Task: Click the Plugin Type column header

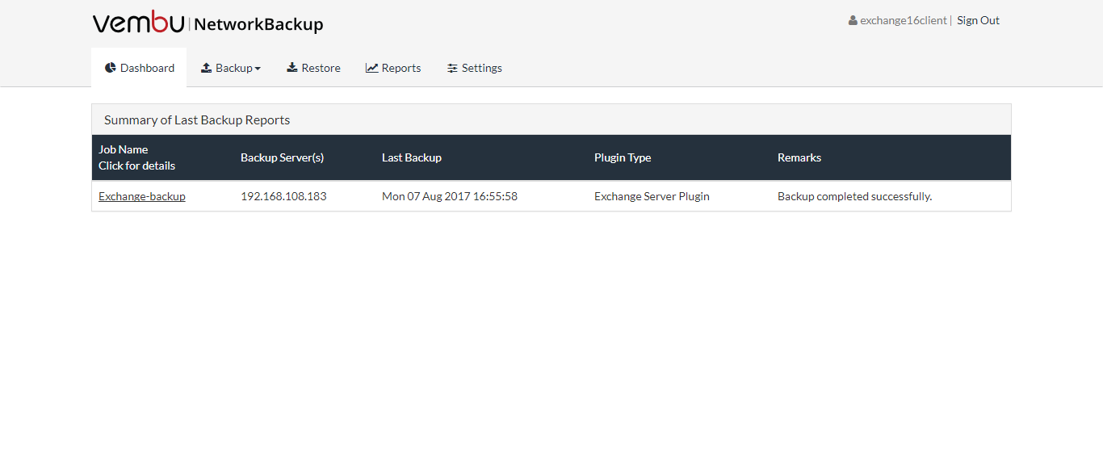Action: [623, 157]
